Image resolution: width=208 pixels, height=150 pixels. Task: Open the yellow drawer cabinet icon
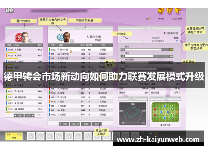tap(161, 11)
